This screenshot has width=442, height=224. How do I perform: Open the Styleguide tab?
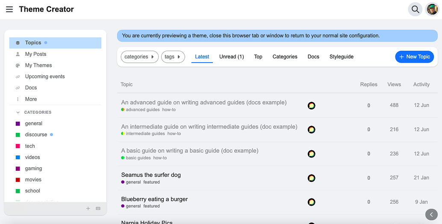tap(341, 57)
